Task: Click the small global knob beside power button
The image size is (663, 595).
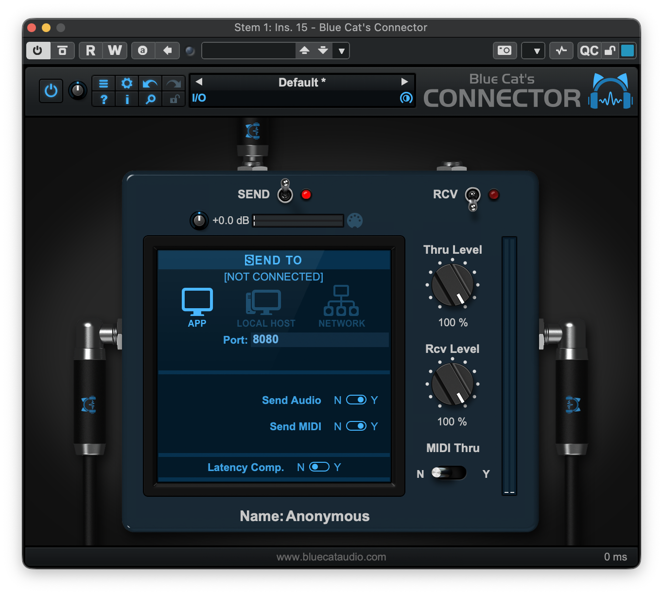Action: (x=78, y=90)
